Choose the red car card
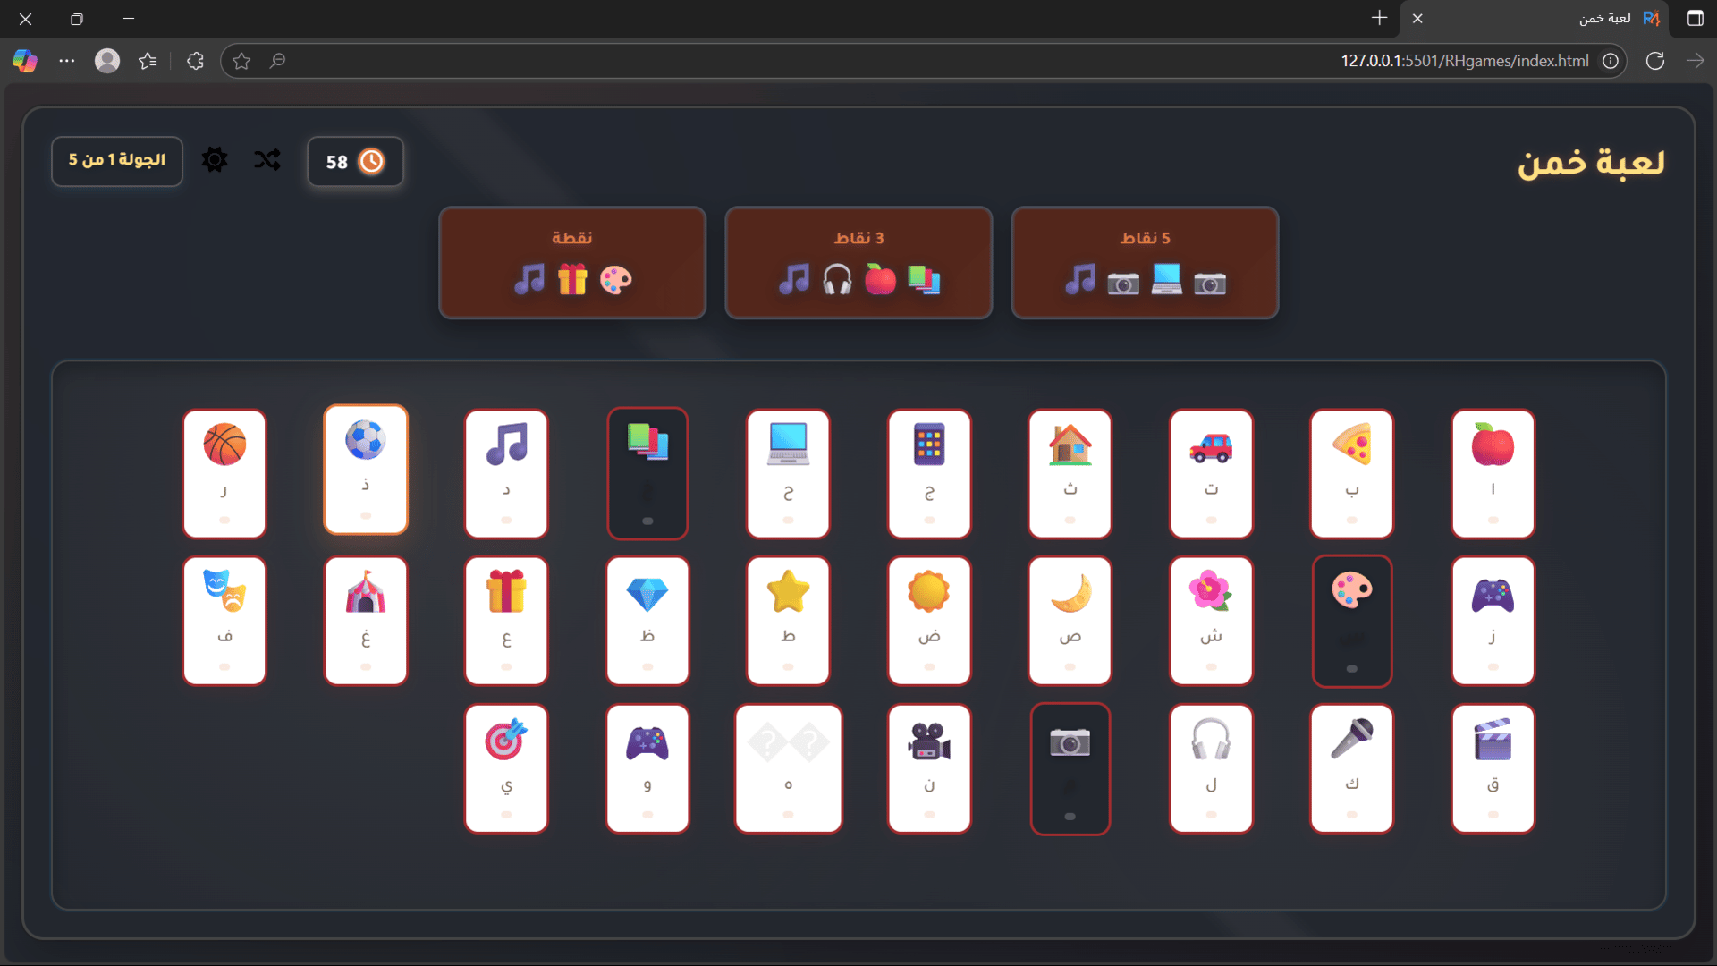The image size is (1717, 966). [x=1211, y=473]
